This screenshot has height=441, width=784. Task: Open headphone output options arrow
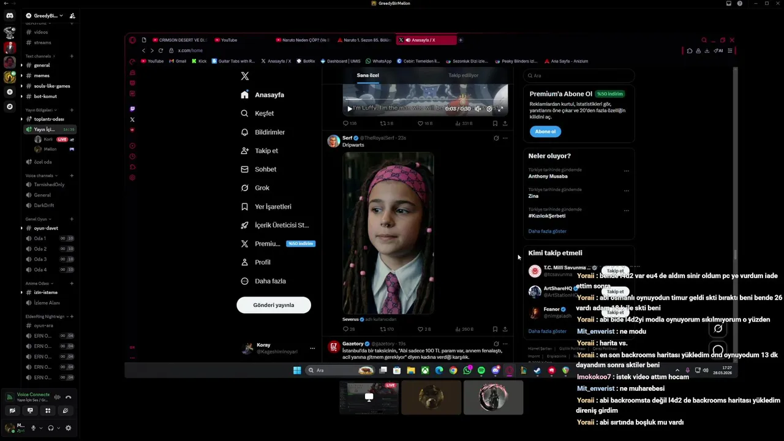click(59, 428)
